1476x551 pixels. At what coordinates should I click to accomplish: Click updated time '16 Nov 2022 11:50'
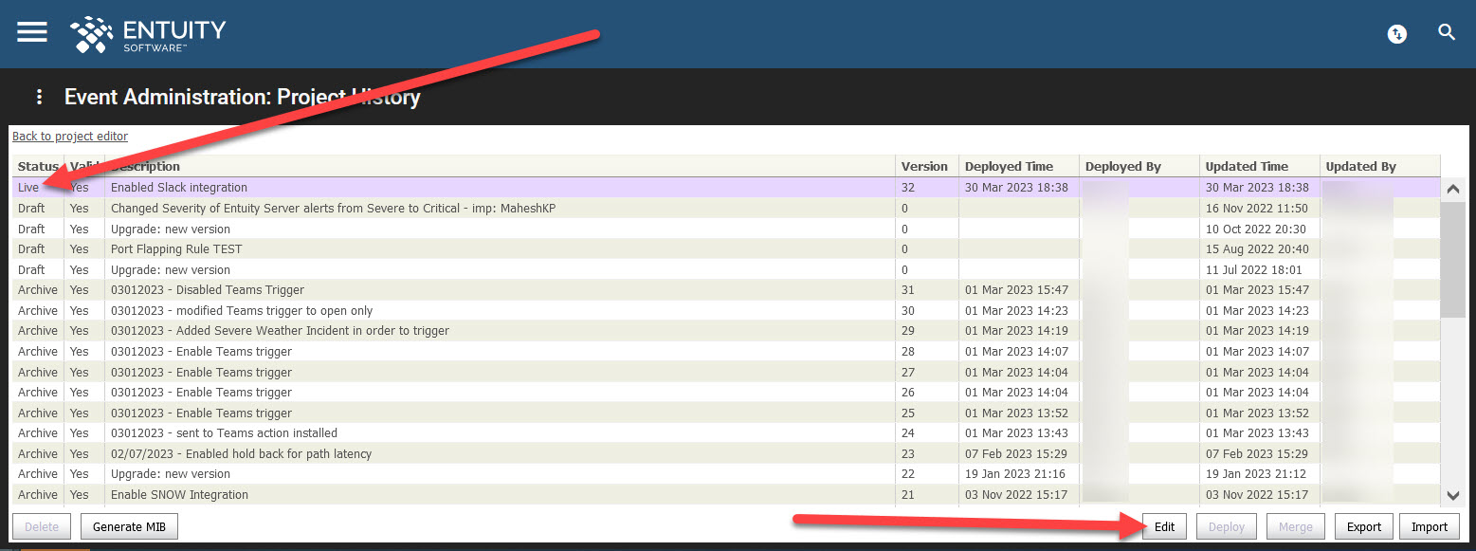pyautogui.click(x=1260, y=209)
